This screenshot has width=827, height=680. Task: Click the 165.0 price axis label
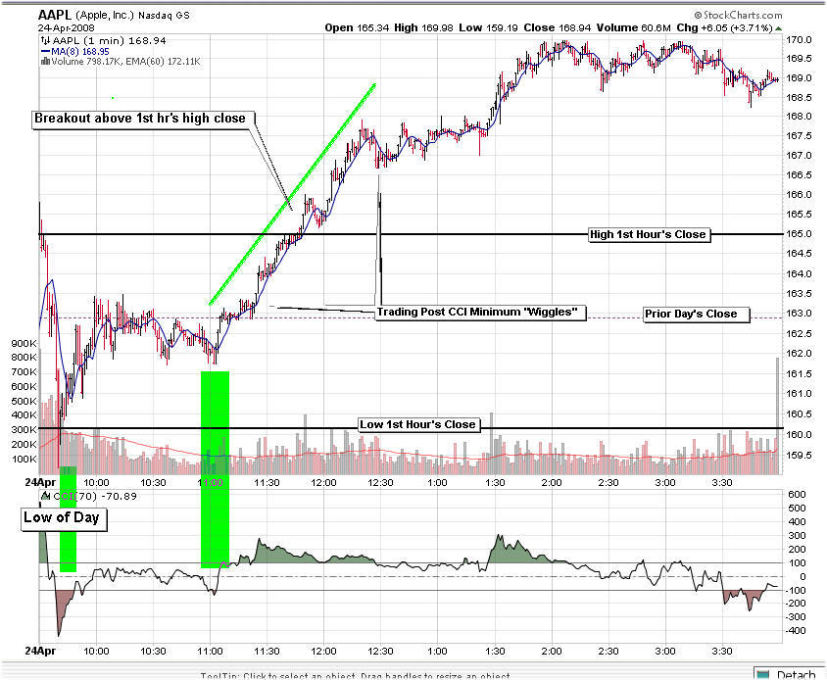[x=799, y=234]
